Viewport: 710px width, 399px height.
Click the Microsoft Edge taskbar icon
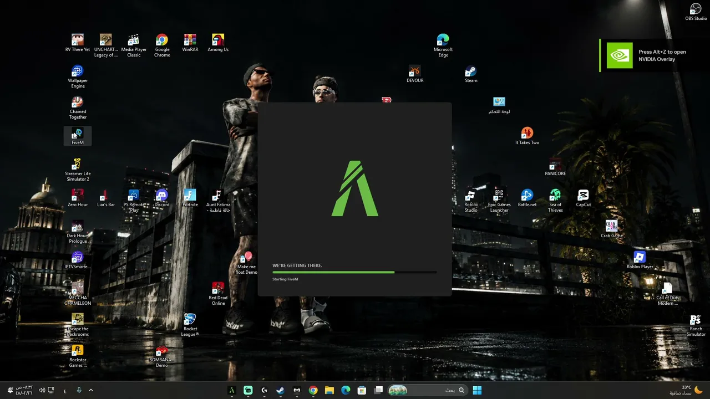346,390
